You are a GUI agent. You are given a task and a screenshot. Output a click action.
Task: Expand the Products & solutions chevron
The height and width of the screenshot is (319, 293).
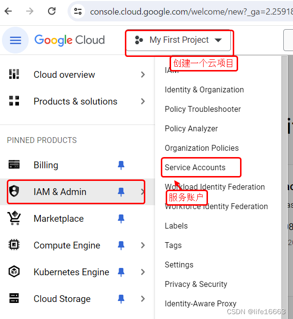[142, 101]
